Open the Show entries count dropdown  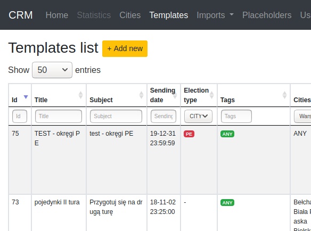tap(52, 70)
